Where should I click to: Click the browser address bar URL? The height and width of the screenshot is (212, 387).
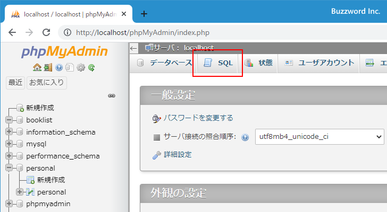point(142,32)
